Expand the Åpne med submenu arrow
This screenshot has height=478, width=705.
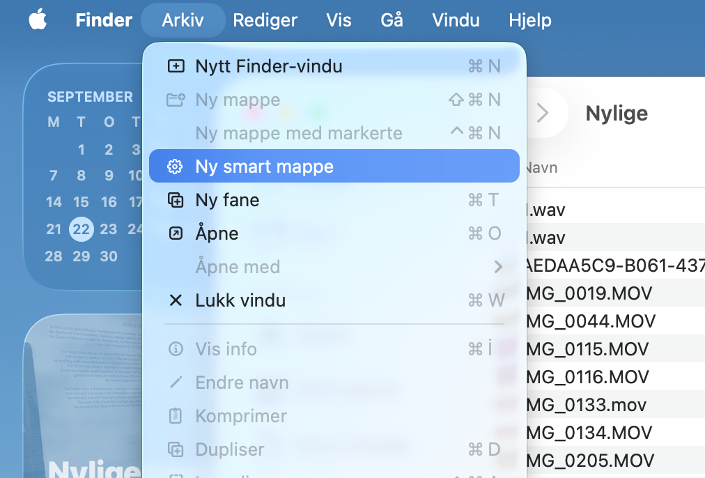point(497,267)
